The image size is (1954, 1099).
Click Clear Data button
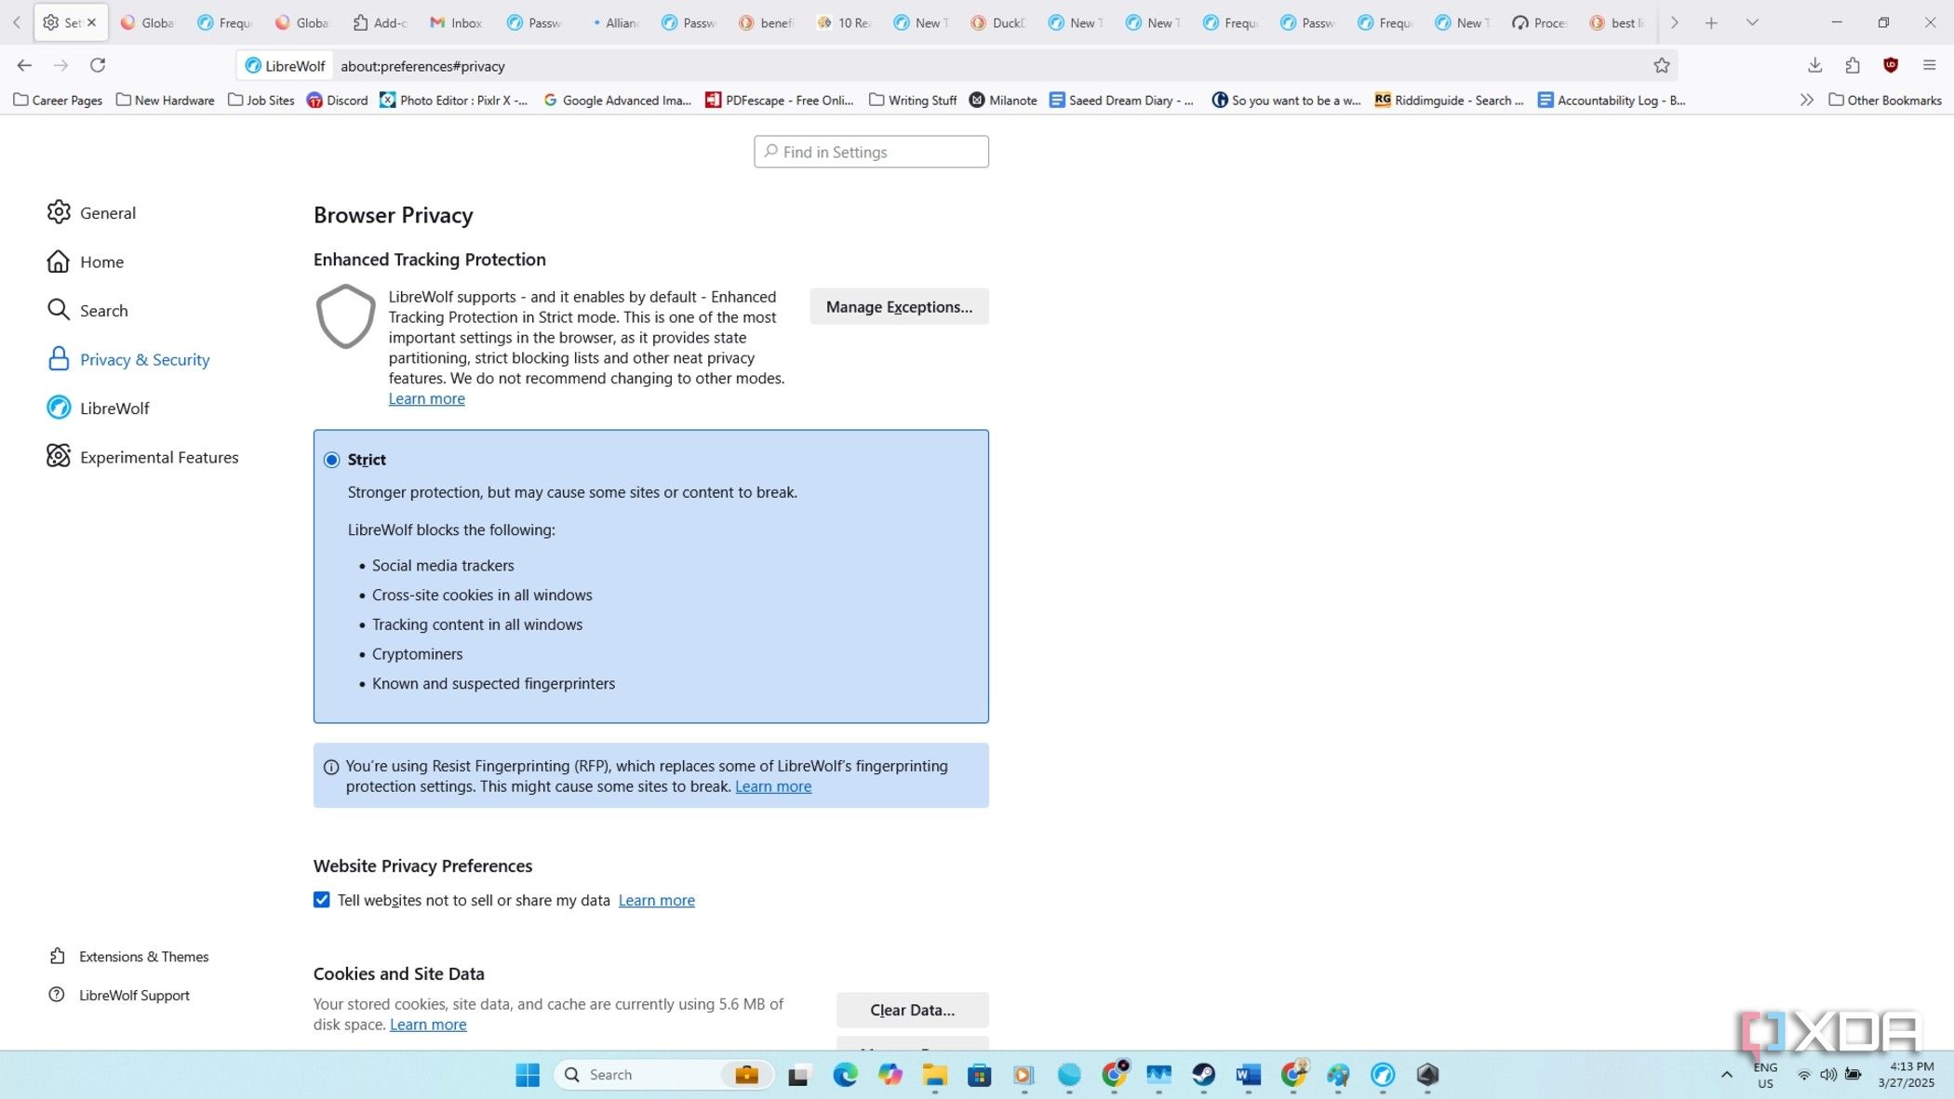pyautogui.click(x=912, y=1010)
